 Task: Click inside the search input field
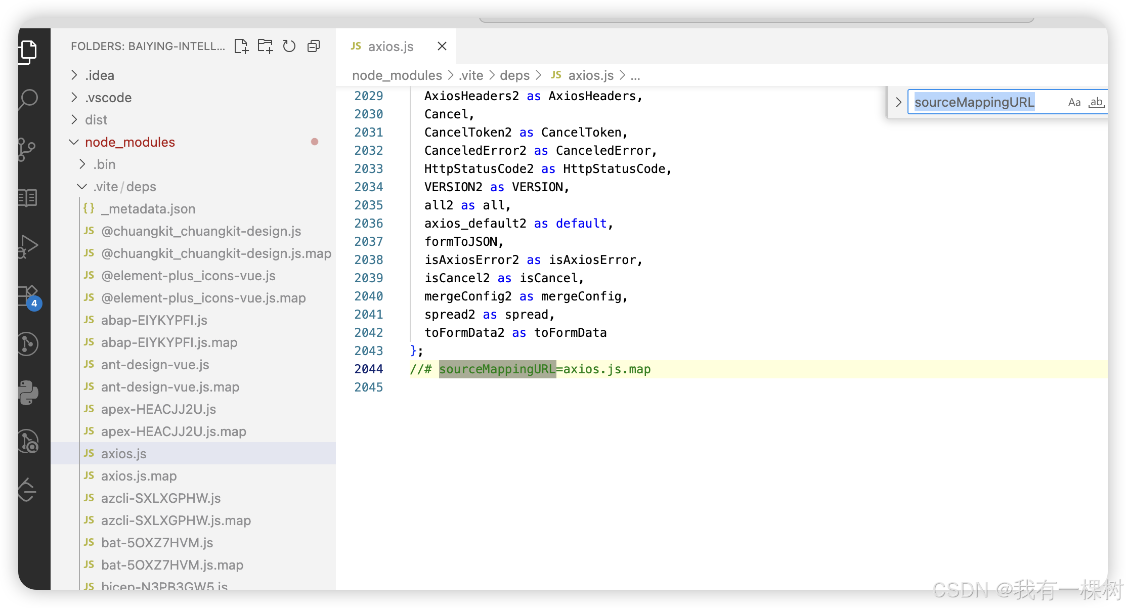(974, 102)
